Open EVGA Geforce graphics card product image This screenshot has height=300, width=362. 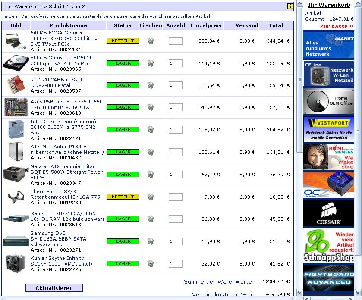pos(16,41)
